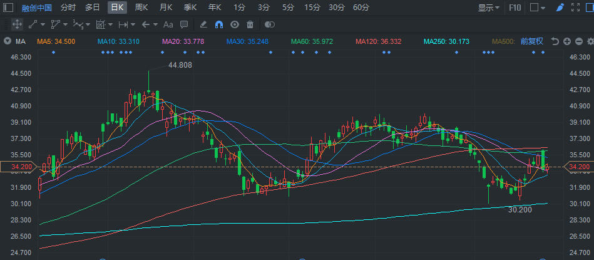Click the left 34.200 current price tag
This screenshot has width=594, height=260.
[x=18, y=167]
